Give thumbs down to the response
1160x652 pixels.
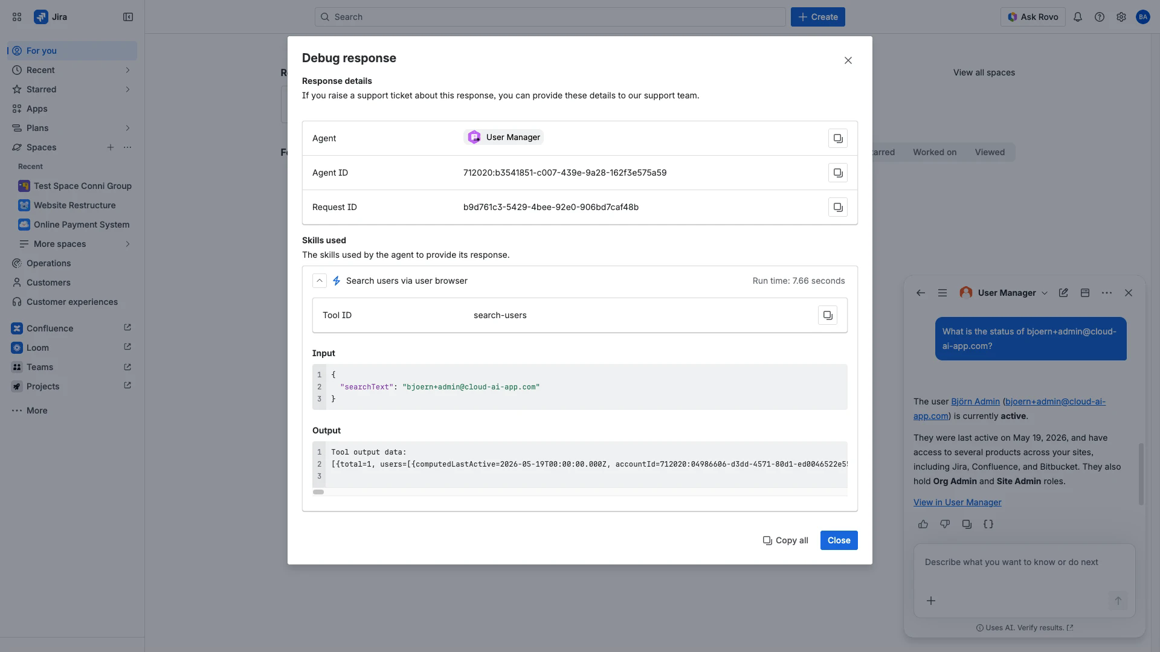tap(945, 524)
